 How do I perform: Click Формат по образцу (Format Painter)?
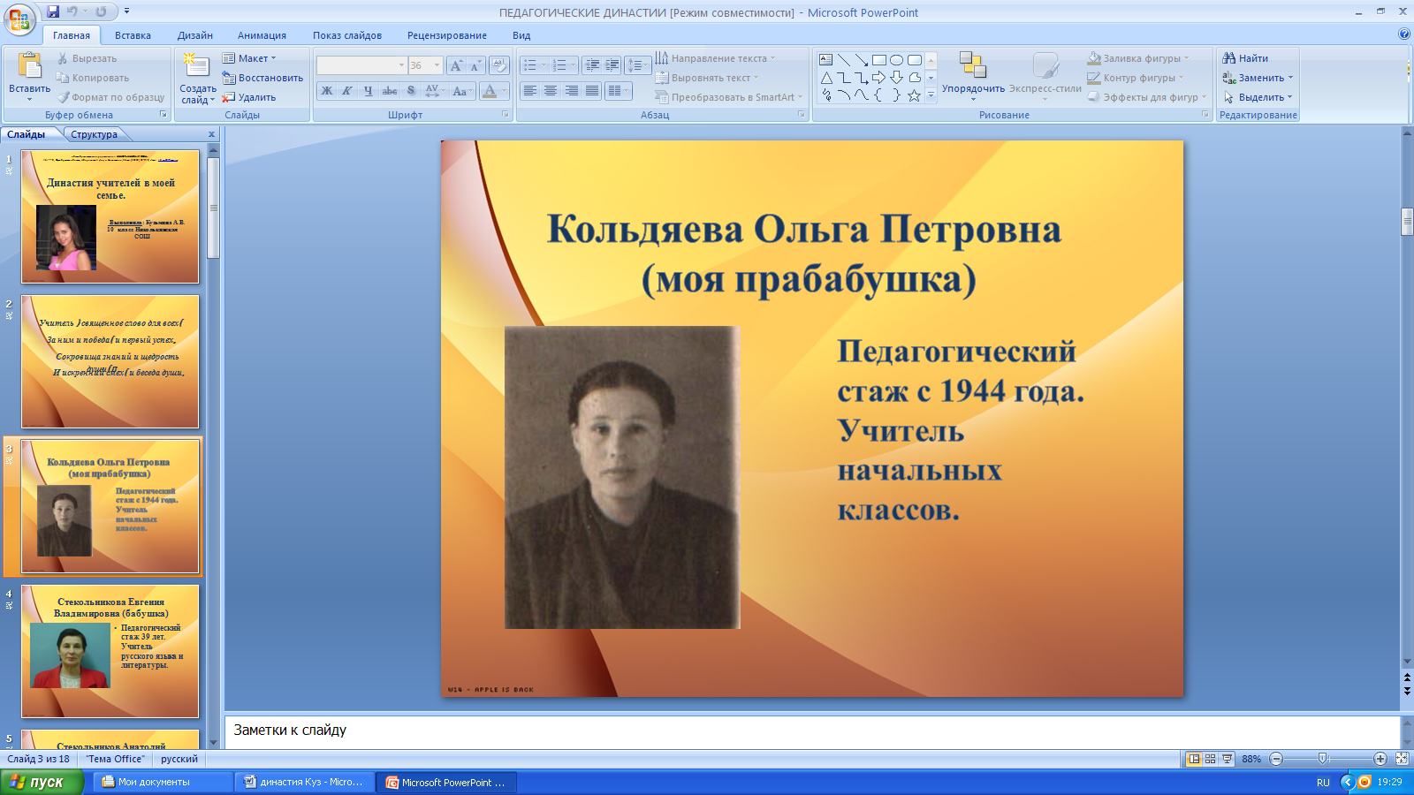click(x=110, y=97)
